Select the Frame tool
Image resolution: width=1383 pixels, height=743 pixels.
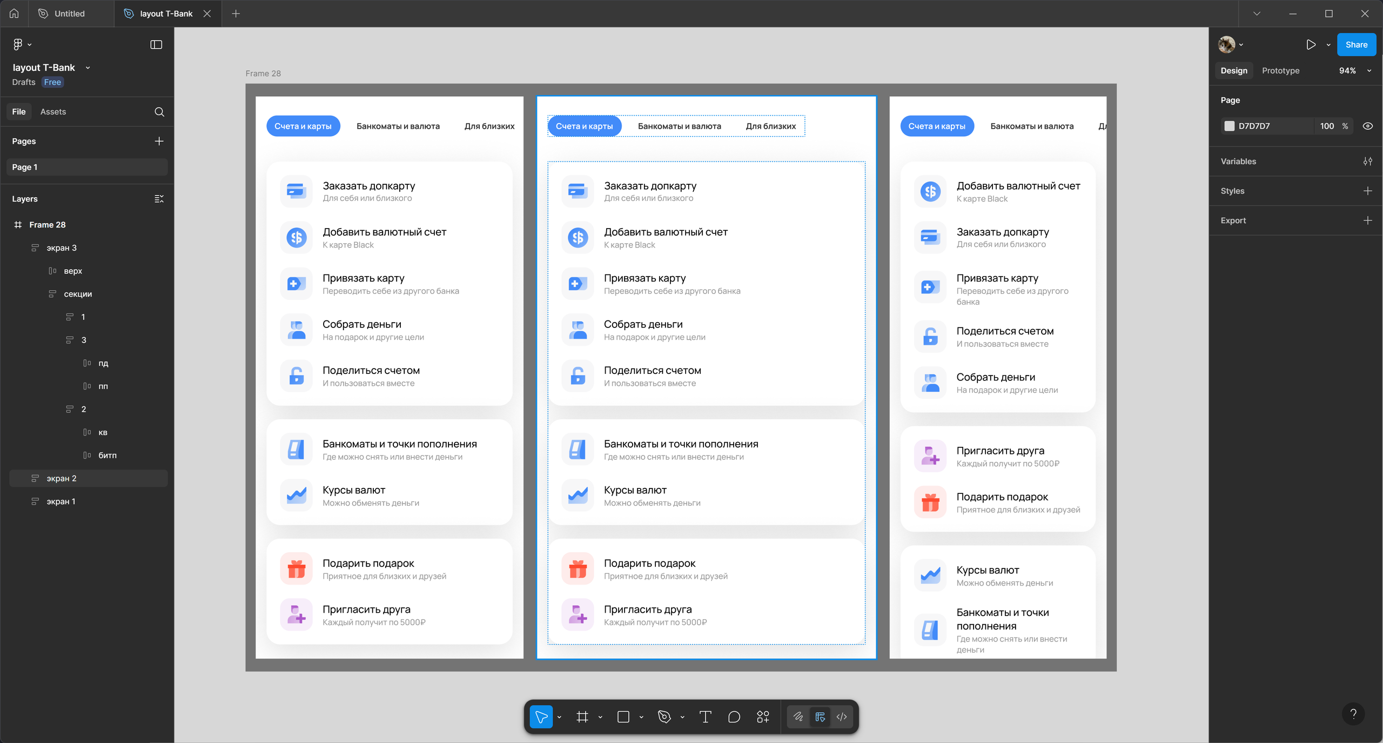coord(583,717)
